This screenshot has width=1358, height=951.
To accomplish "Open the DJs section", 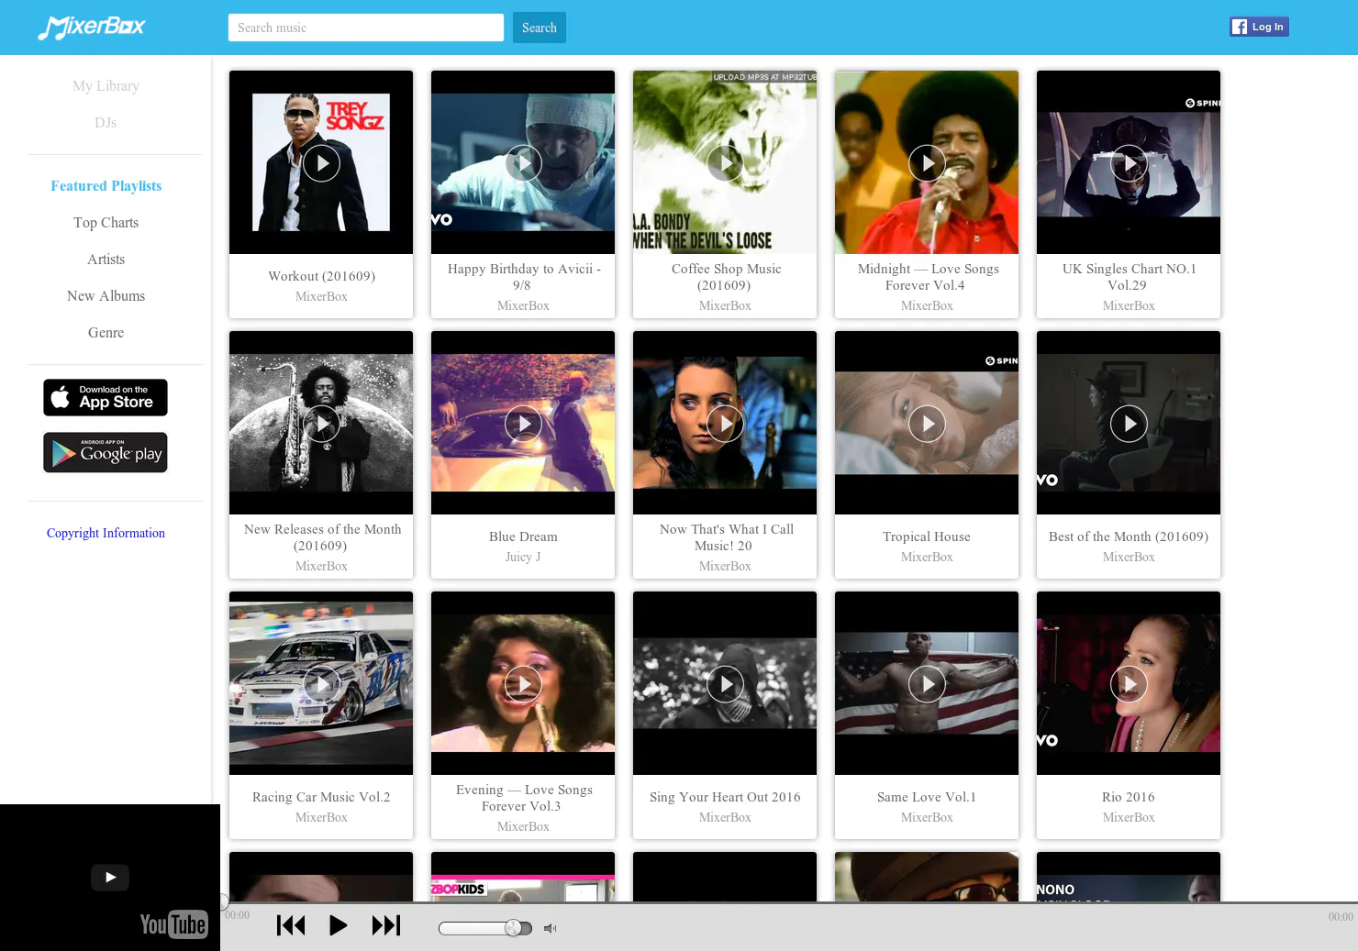I will pyautogui.click(x=106, y=122).
